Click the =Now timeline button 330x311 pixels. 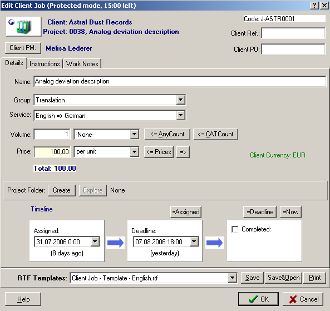click(290, 212)
